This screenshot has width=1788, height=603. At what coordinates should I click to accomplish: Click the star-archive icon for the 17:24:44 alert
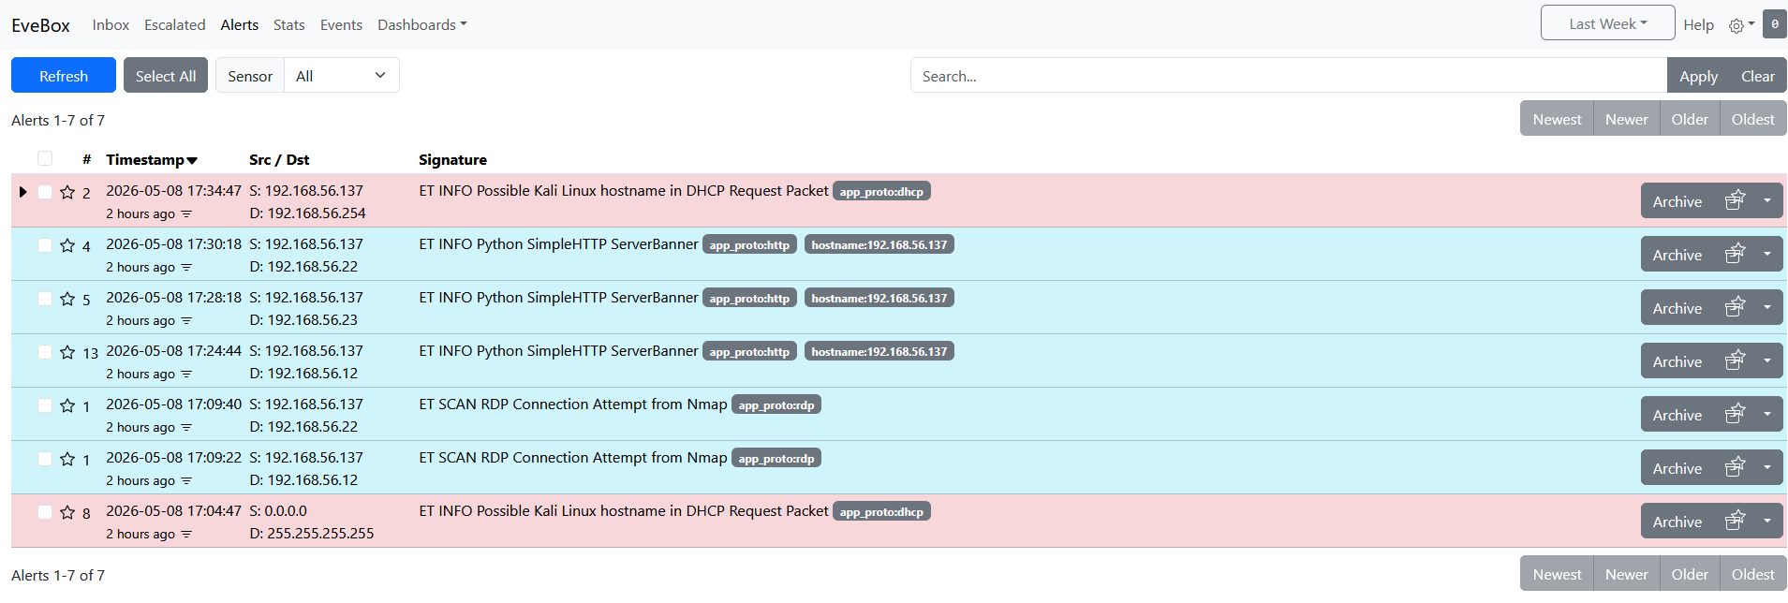[1736, 360]
